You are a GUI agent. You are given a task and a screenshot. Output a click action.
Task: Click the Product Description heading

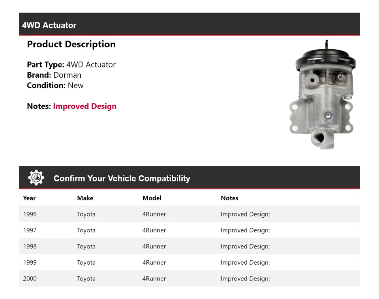71,44
